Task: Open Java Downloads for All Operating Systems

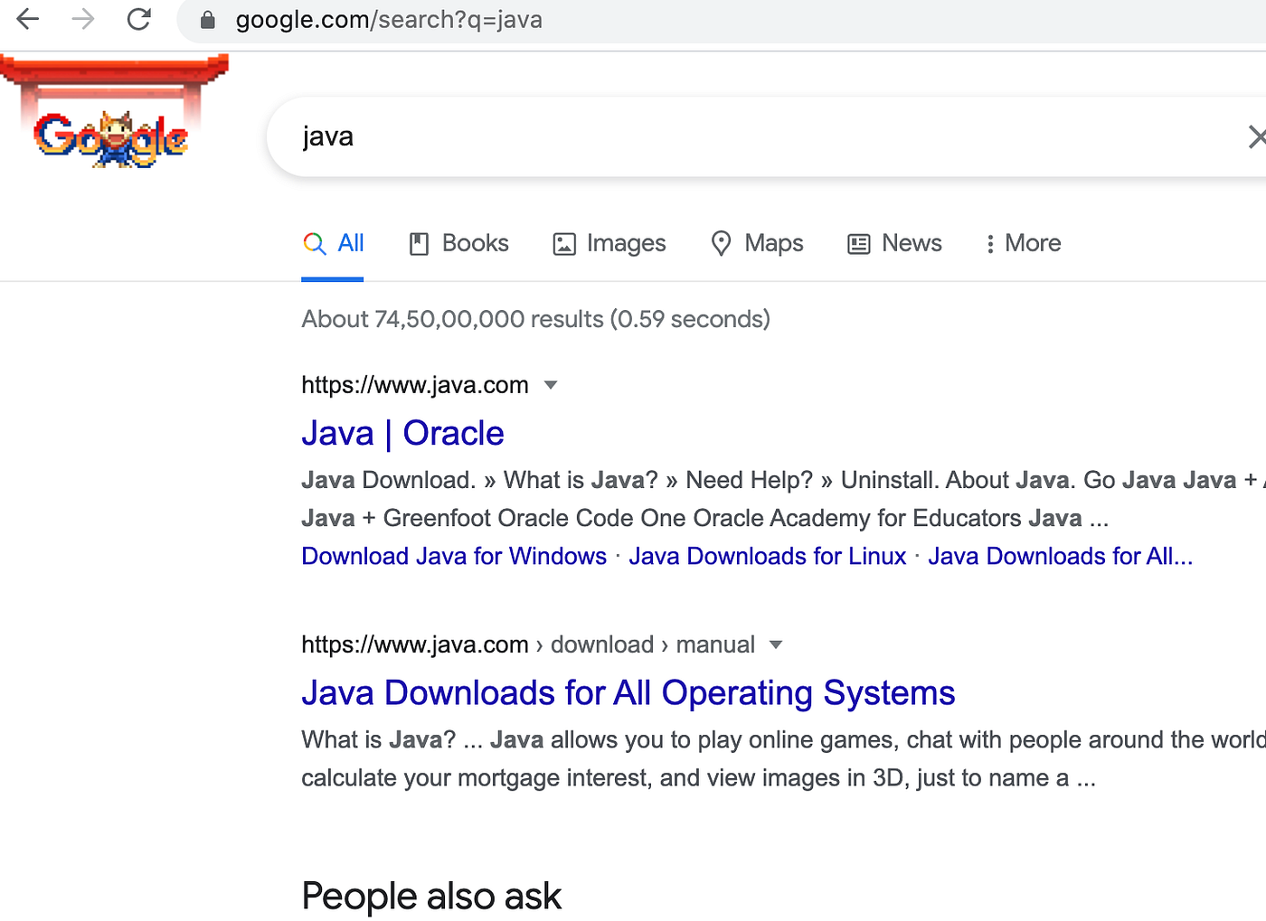Action: (x=628, y=692)
